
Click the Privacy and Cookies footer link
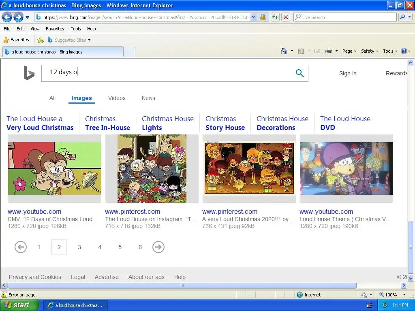tap(35, 277)
